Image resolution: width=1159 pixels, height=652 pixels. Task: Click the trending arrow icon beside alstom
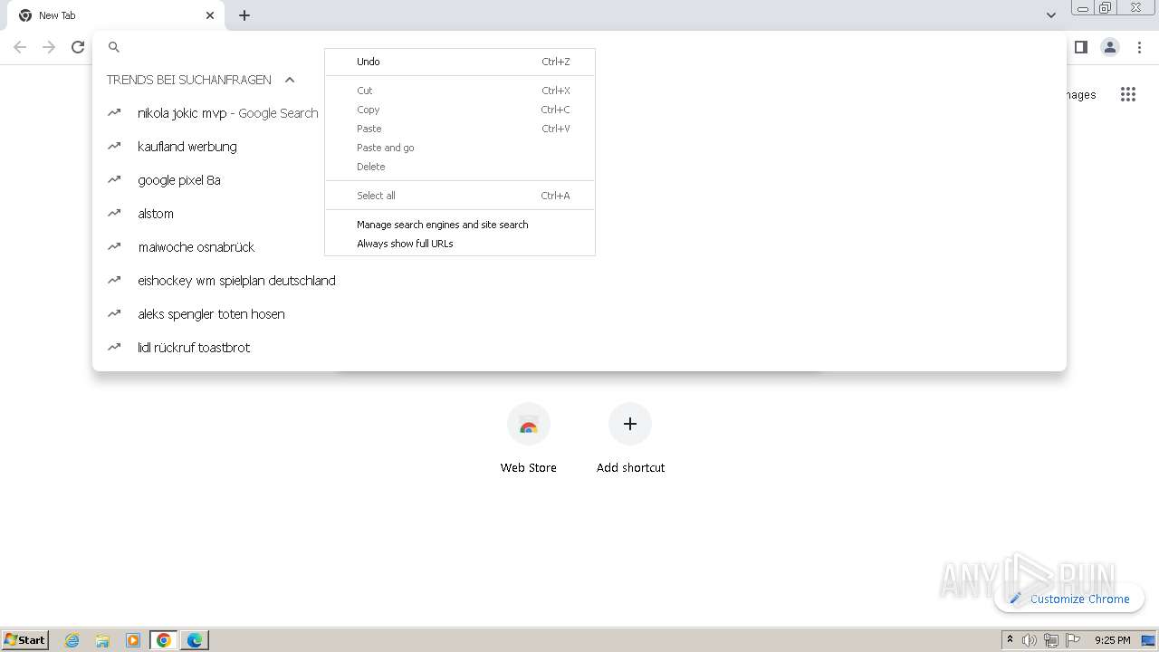(x=114, y=214)
